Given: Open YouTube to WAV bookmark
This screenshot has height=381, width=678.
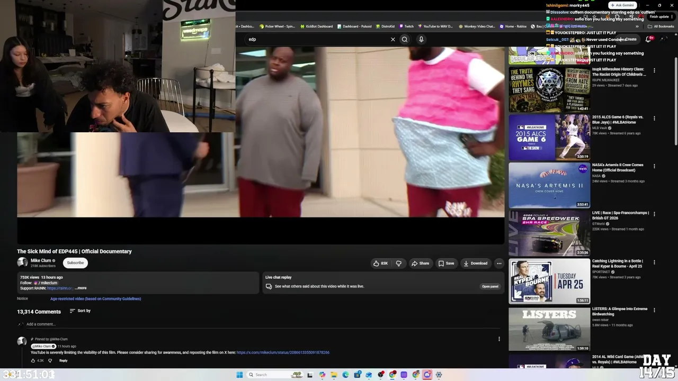Looking at the screenshot, I should [x=435, y=26].
